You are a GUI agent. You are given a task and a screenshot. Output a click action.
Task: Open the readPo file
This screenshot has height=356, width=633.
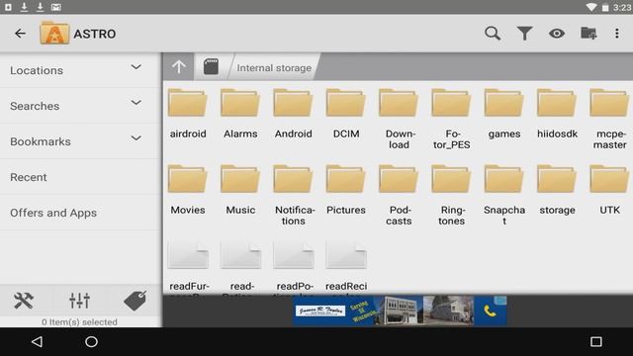pyautogui.click(x=294, y=267)
